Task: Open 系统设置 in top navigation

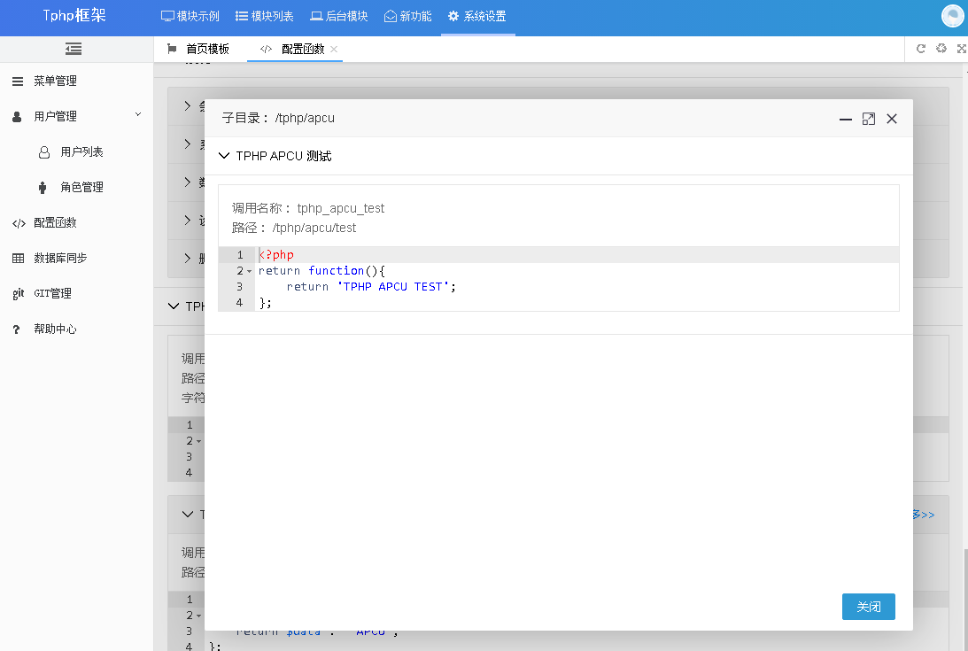Action: click(477, 17)
